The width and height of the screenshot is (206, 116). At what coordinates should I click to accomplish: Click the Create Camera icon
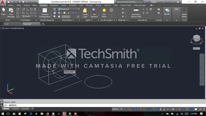pyautogui.click(x=159, y=9)
